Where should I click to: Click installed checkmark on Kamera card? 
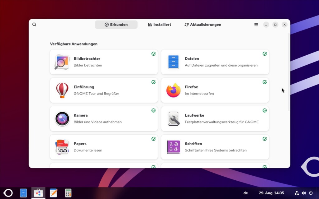tap(153, 110)
